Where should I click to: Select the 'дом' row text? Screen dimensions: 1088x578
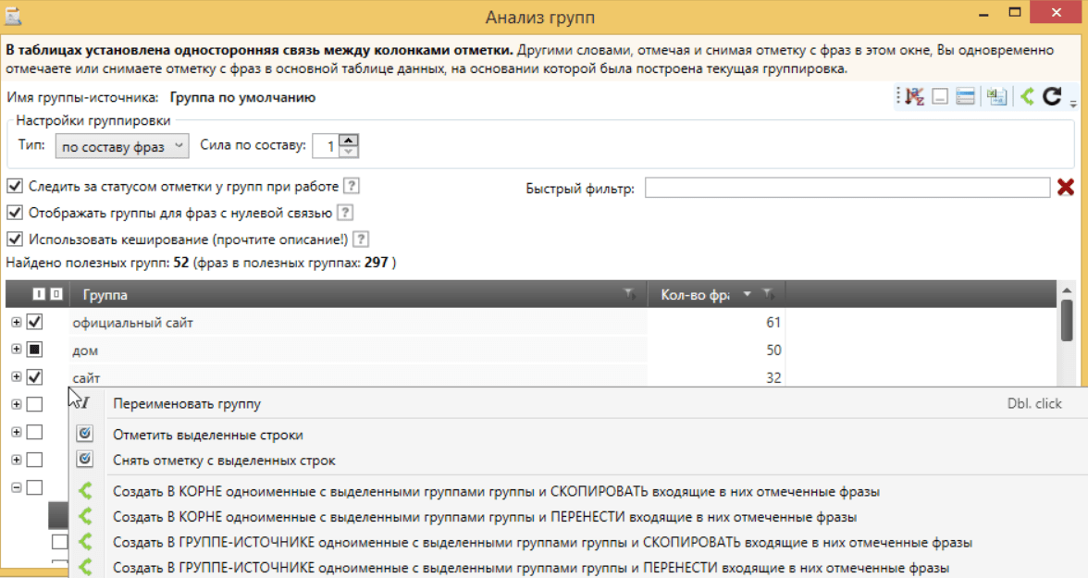coord(85,350)
